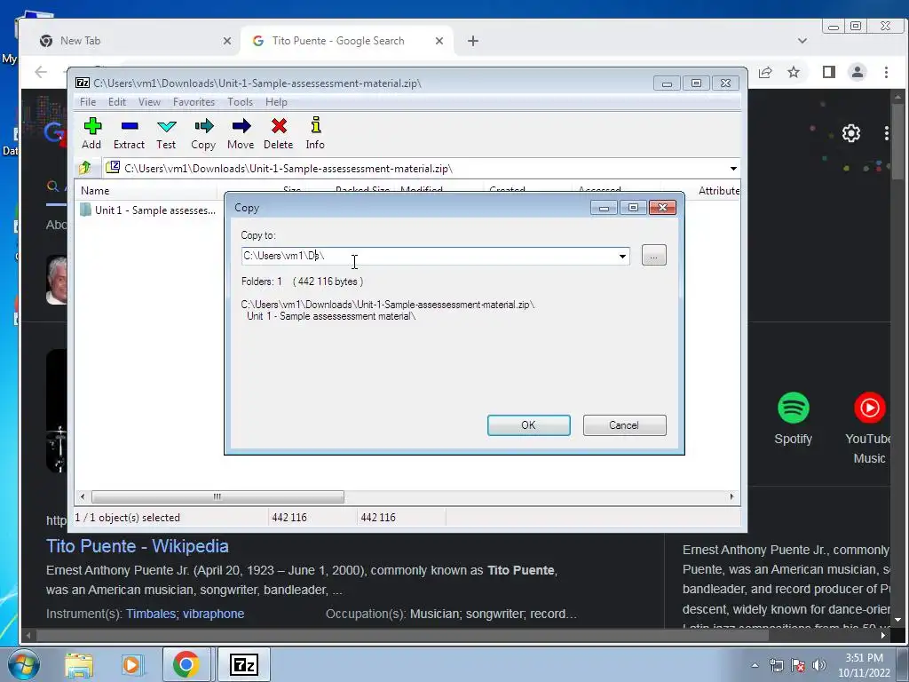Expand the 7-Zip address bar dropdown
The height and width of the screenshot is (682, 909).
(x=733, y=169)
